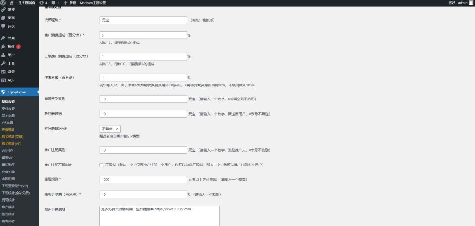Click the 工具 wrench icon
The height and width of the screenshot is (226, 475).
pos(3,63)
